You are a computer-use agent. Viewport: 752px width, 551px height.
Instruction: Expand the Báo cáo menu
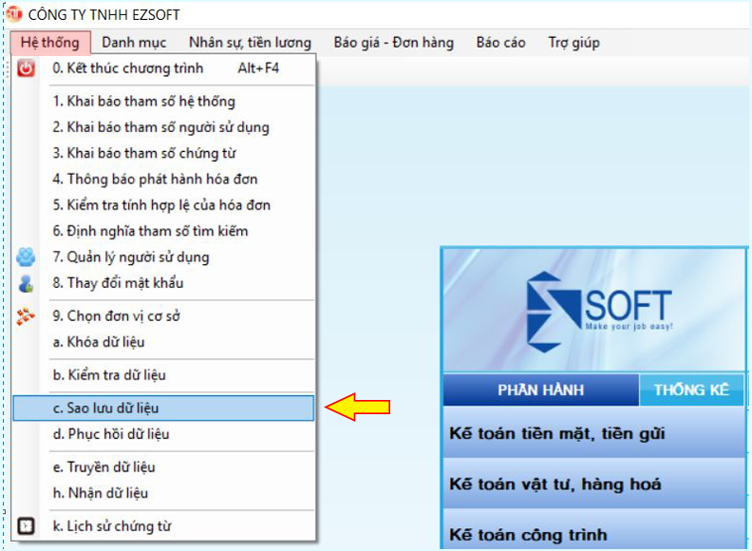click(x=500, y=43)
